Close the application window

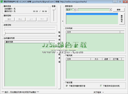tap(125, 2)
